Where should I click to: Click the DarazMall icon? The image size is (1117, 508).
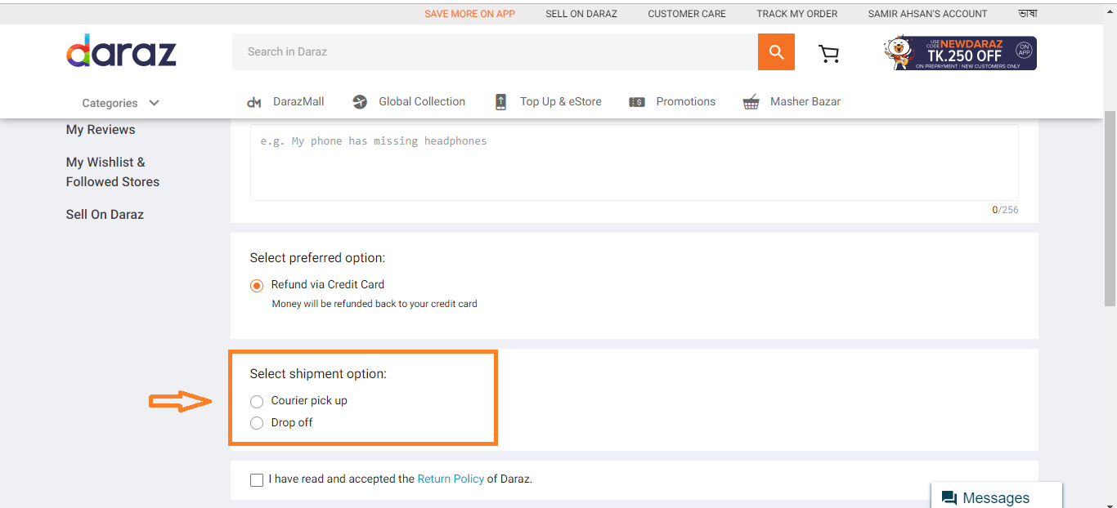click(x=254, y=102)
